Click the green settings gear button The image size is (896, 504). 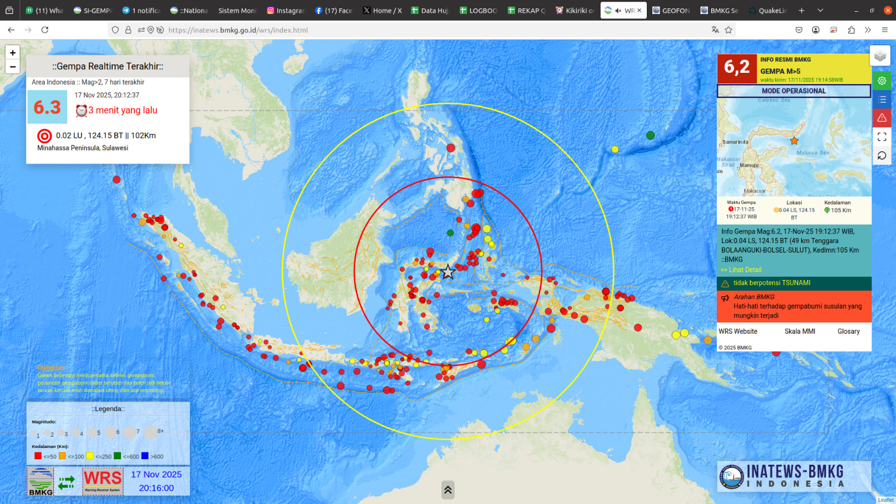[881, 81]
